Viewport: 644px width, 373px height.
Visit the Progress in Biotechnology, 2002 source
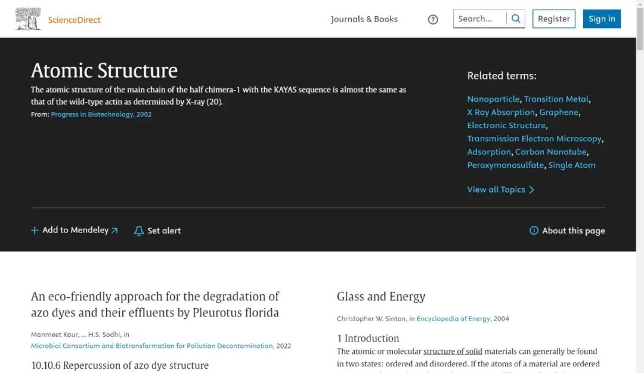(x=101, y=114)
